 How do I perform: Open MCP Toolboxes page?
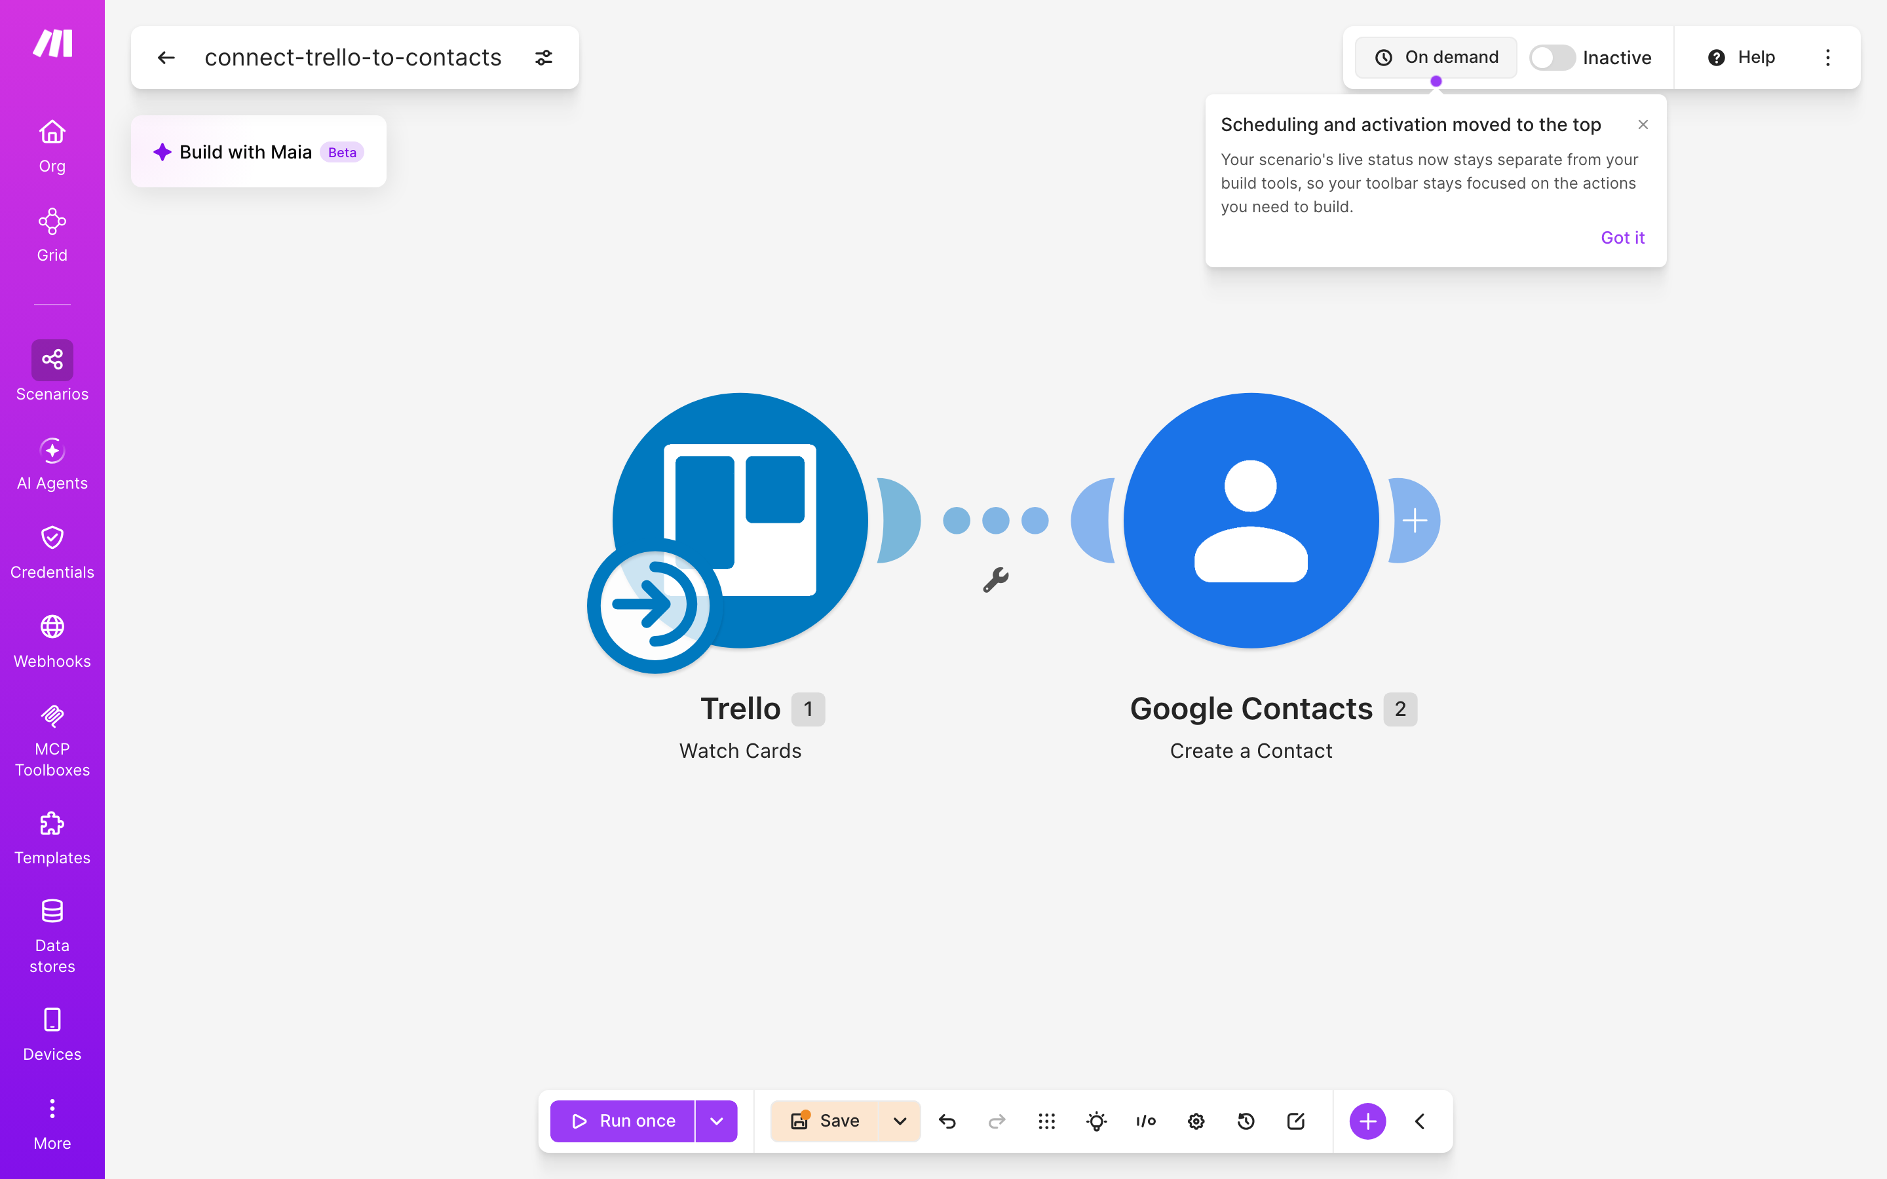[x=52, y=741]
